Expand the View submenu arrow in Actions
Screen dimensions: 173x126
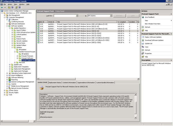(171, 20)
